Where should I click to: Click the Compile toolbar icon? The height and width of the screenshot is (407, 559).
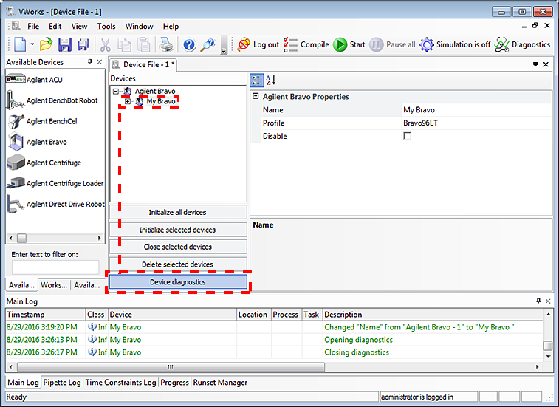(291, 44)
